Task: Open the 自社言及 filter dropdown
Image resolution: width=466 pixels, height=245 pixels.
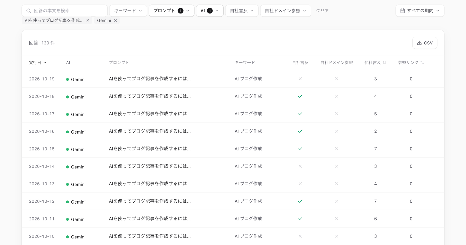Action: [242, 11]
